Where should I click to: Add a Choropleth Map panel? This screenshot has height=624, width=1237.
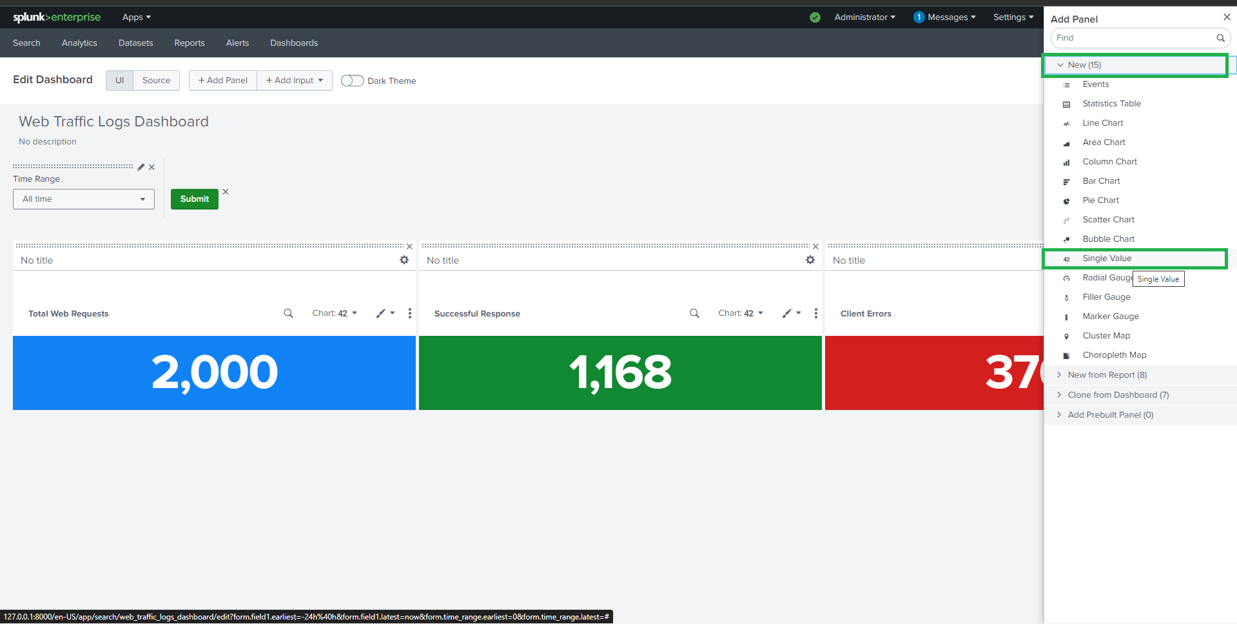(1114, 355)
